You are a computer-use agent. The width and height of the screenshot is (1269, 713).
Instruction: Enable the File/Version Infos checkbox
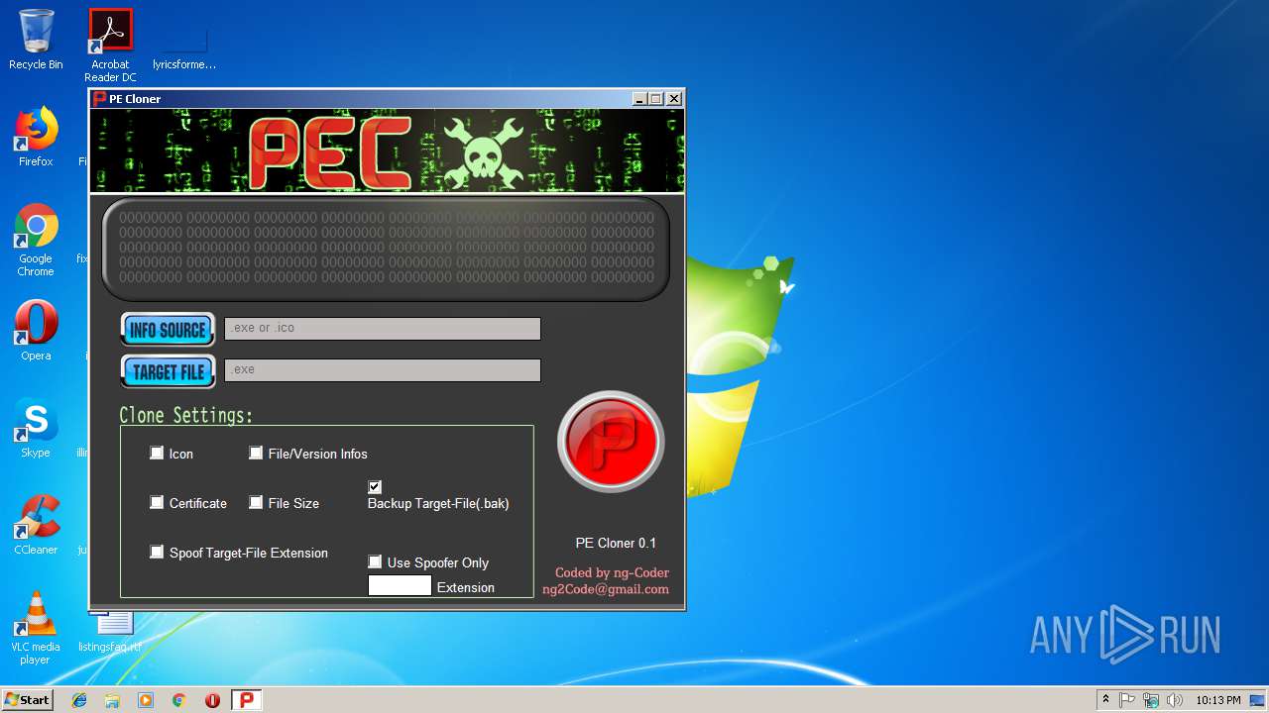pyautogui.click(x=256, y=453)
